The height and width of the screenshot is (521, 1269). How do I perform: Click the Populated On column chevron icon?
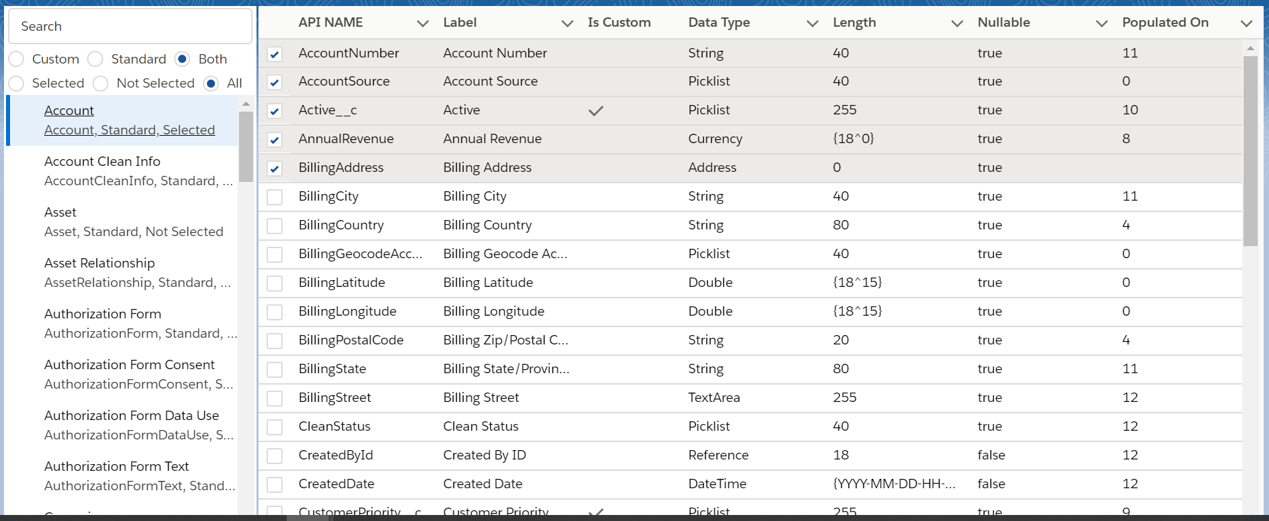point(1246,23)
